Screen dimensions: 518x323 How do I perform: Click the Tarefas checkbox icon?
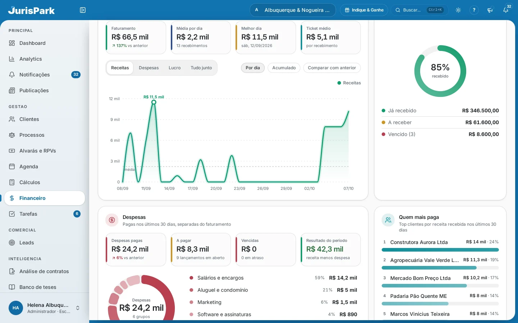coord(12,214)
